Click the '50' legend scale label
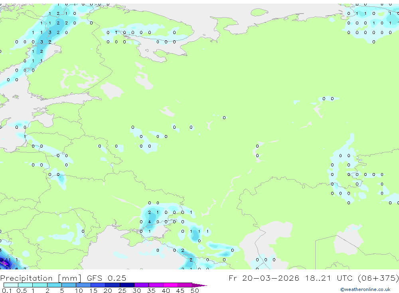 click(x=195, y=291)
